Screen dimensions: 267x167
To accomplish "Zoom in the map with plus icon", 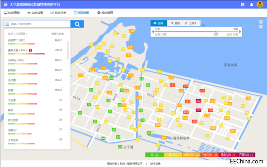I will [x=261, y=22].
